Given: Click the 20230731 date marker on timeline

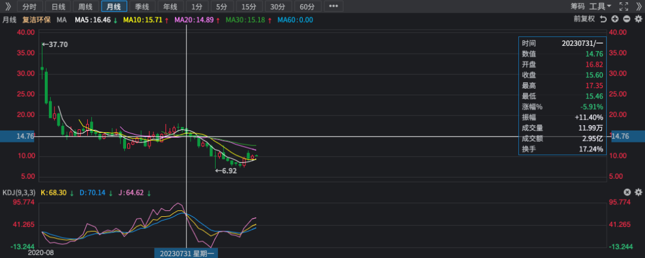Looking at the screenshot, I should click(x=187, y=253).
